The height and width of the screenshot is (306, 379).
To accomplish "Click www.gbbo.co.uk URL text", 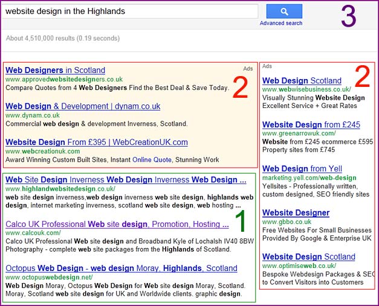I will 287,222.
